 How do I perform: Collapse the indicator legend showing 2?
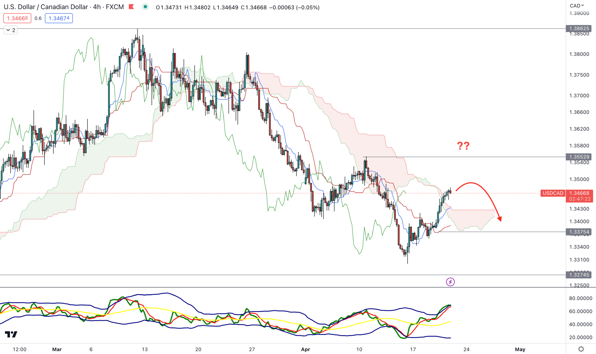11,30
